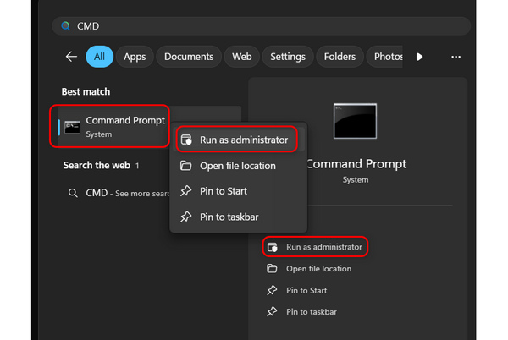Screen dimensions: 508x340
Task: Click the pin icon for Pin to Start in the context menu
Action: point(185,191)
